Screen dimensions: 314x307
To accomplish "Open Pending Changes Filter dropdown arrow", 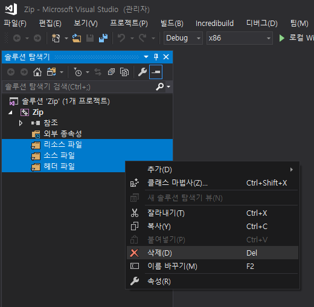I will tap(88, 72).
